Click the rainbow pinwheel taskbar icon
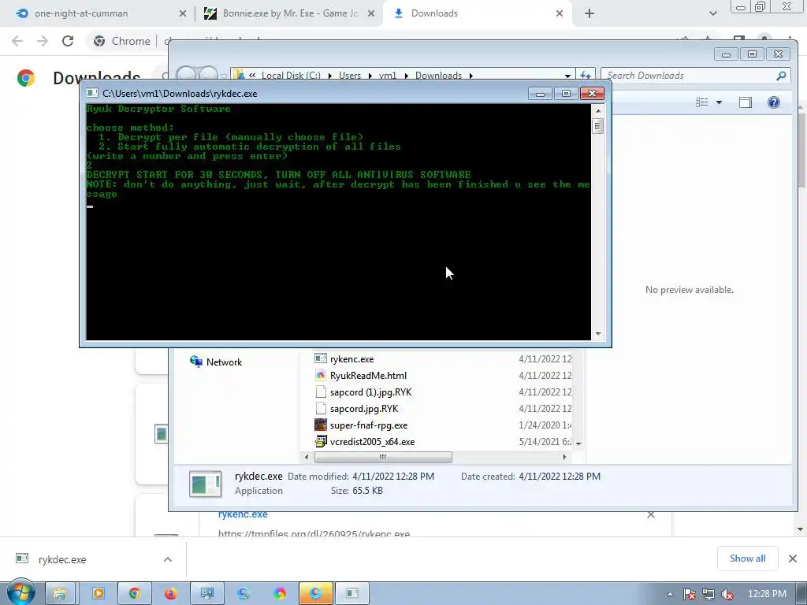The height and width of the screenshot is (605, 807). coord(280,594)
